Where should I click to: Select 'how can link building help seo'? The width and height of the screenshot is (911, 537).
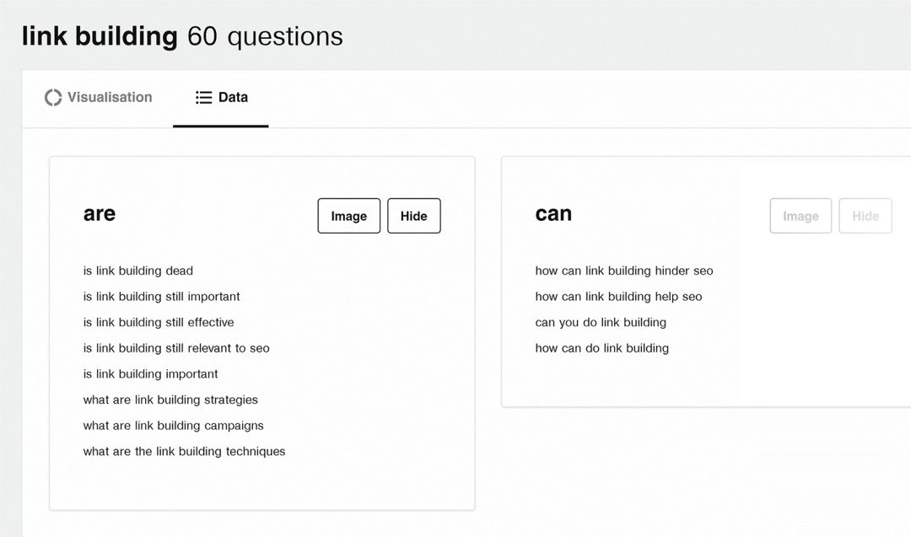(x=618, y=297)
